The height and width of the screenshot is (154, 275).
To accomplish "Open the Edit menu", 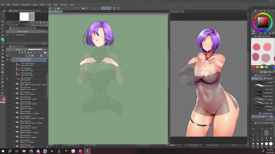I will pyautogui.click(x=8, y=4).
